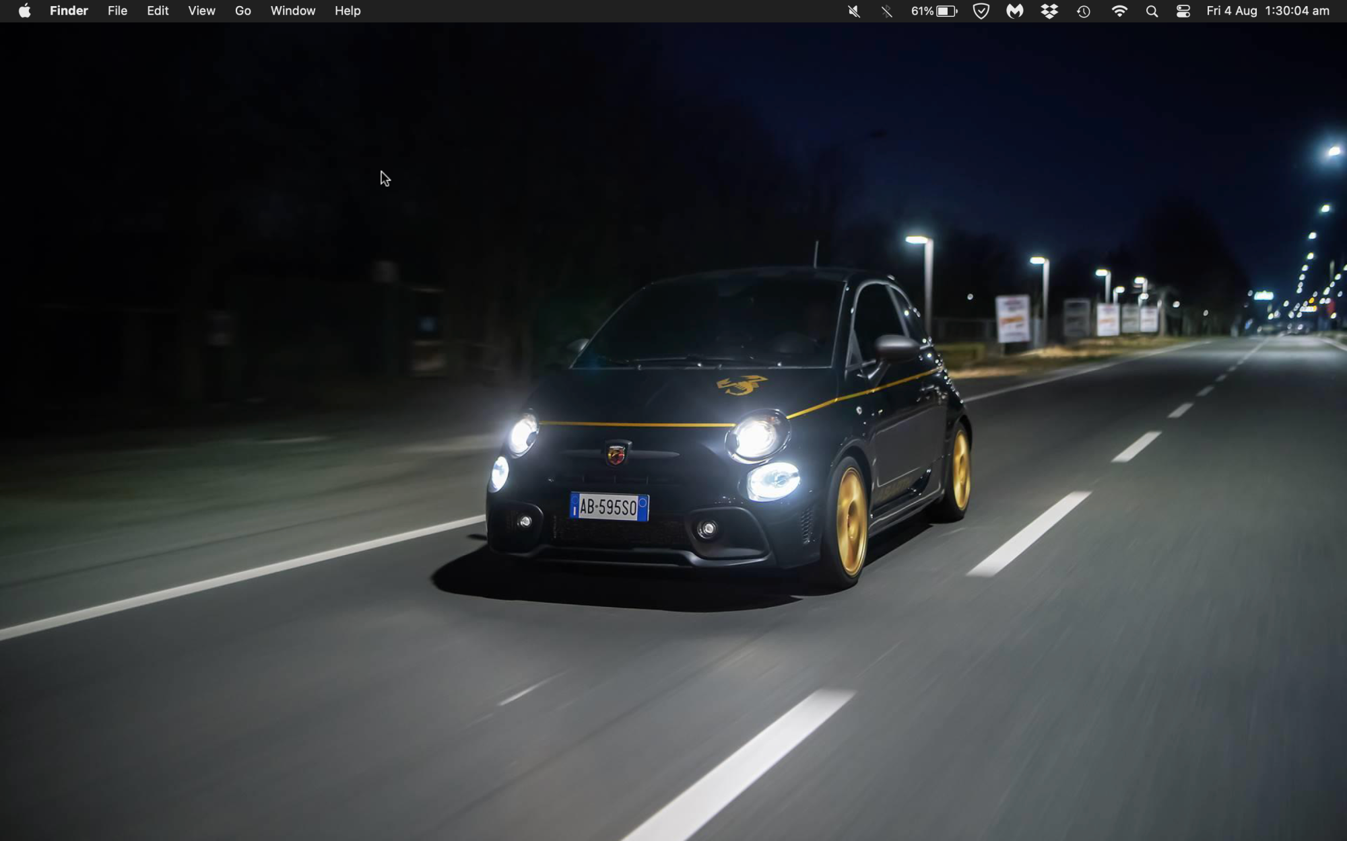1347x841 pixels.
Task: Open the Edit menu
Action: (x=158, y=11)
